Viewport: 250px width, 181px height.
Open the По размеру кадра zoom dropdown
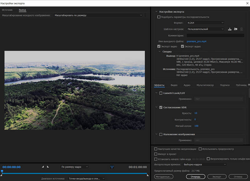pos(75,167)
